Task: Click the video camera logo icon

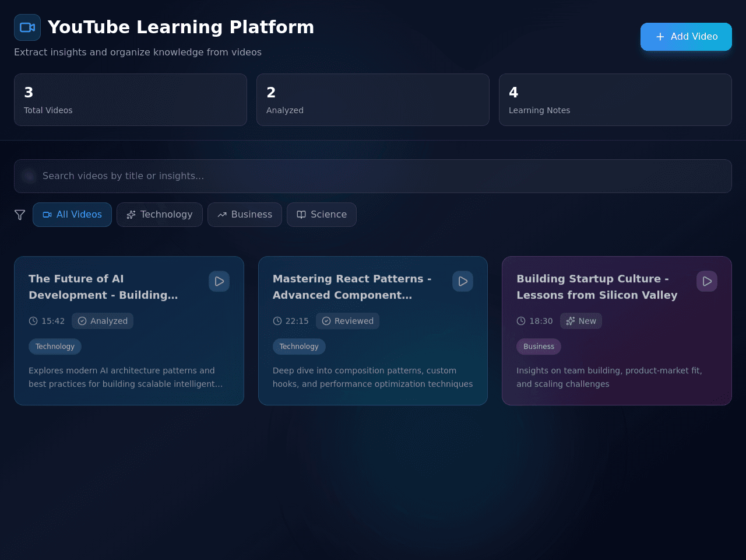Action: (x=27, y=27)
